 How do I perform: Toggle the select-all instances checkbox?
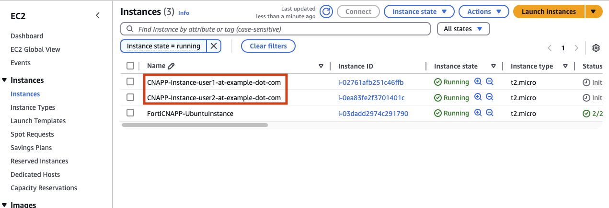[130, 66]
